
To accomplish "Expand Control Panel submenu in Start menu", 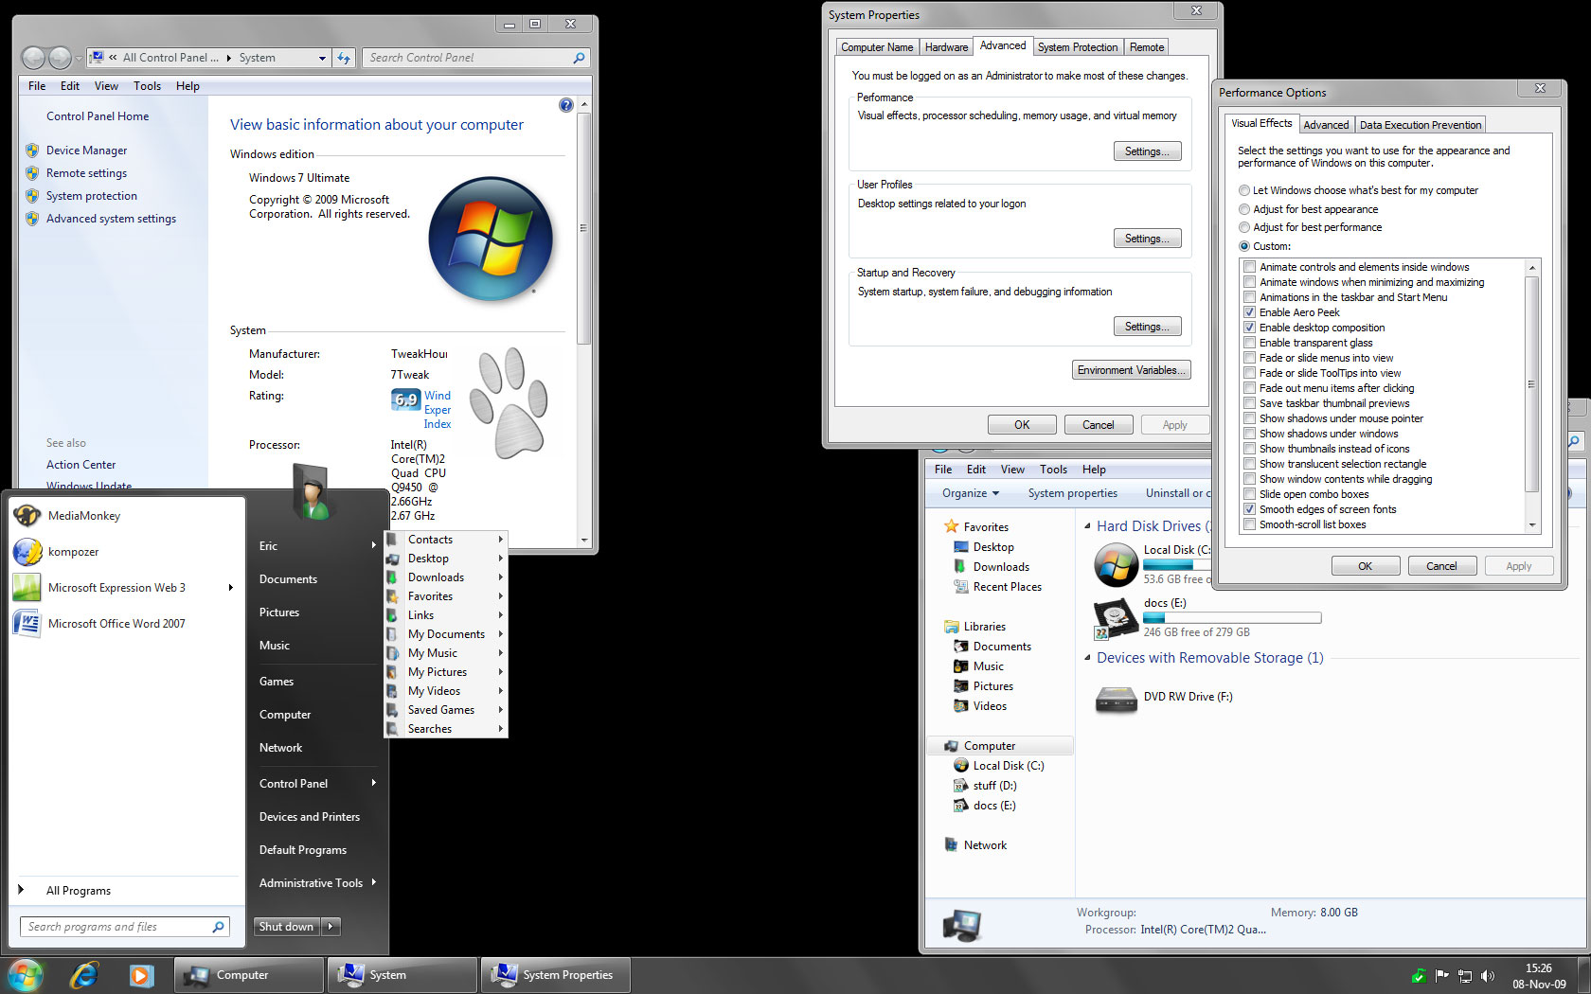I will 374,783.
